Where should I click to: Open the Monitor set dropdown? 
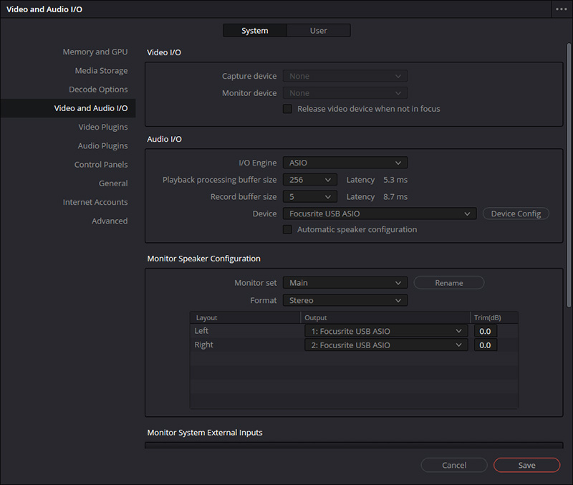(345, 283)
